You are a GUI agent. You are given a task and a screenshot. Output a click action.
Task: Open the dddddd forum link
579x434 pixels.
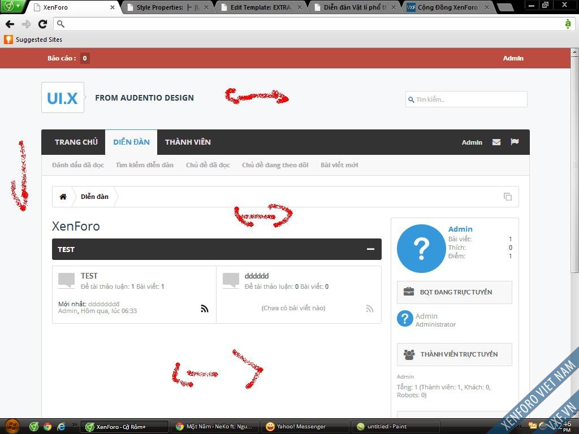(x=257, y=276)
